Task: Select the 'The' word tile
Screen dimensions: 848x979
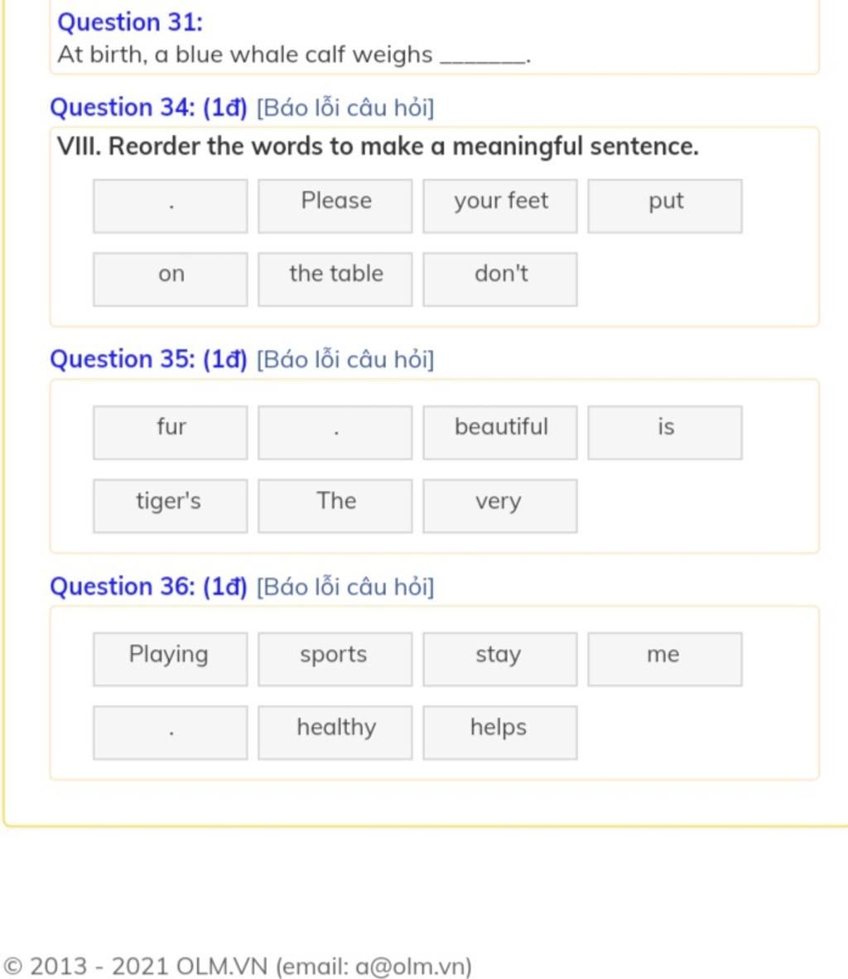Action: coord(335,506)
